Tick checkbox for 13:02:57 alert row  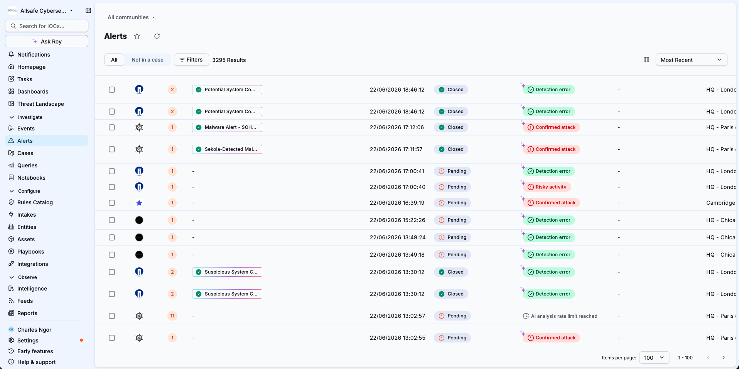click(x=112, y=316)
